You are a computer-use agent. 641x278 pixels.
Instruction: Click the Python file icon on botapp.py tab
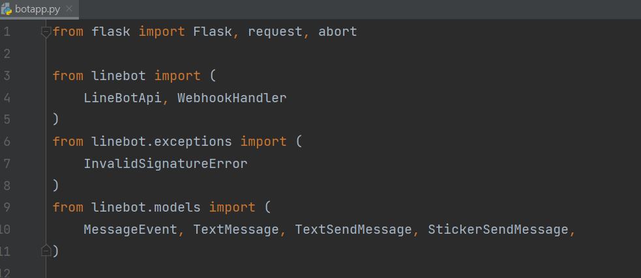click(x=8, y=9)
